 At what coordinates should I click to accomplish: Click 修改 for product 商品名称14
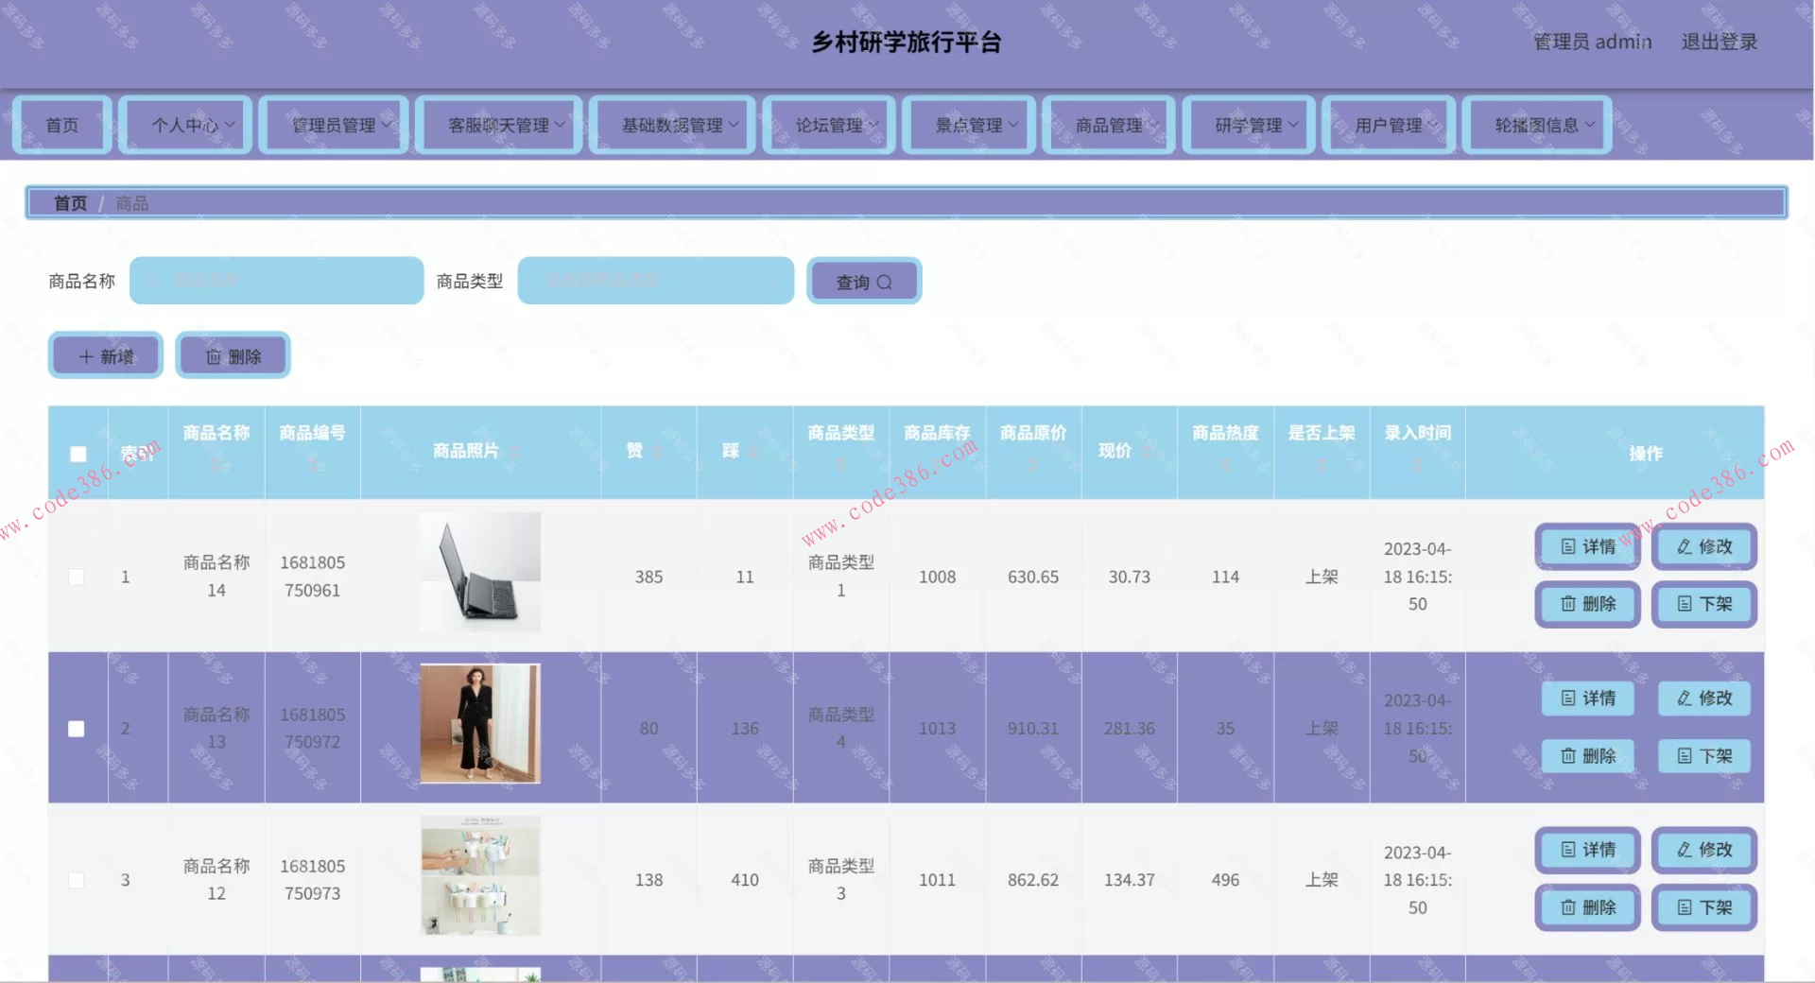pyautogui.click(x=1704, y=546)
